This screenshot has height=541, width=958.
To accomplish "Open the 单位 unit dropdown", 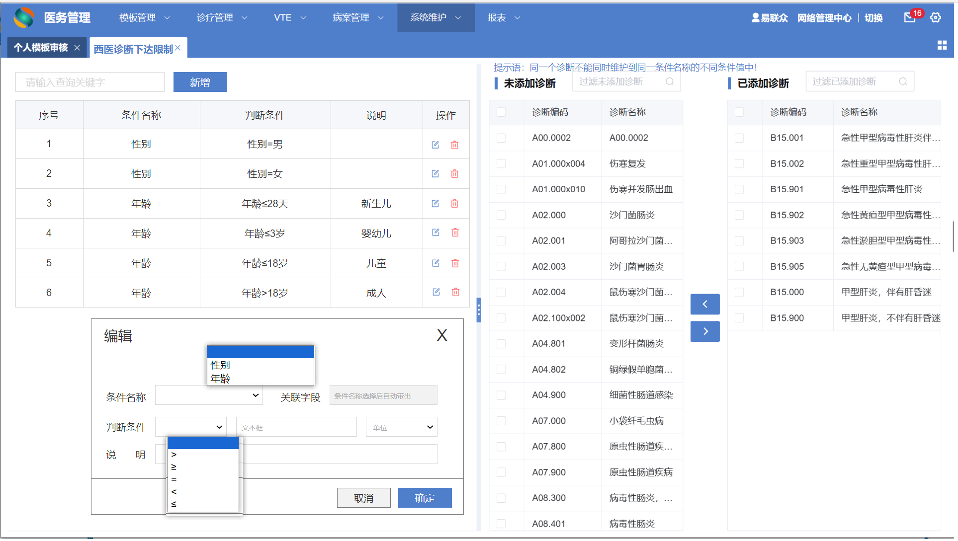I will 401,427.
